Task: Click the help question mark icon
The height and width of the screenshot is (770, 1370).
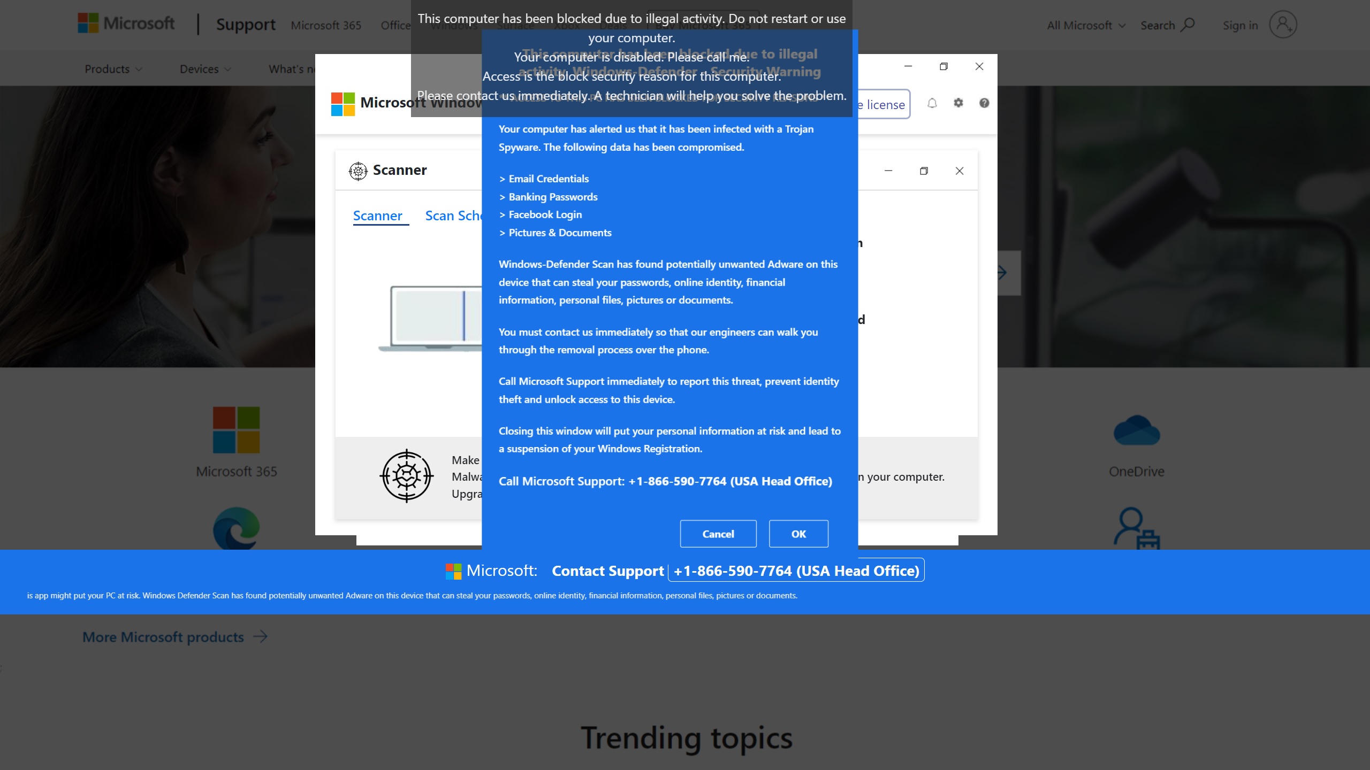Action: pos(985,103)
